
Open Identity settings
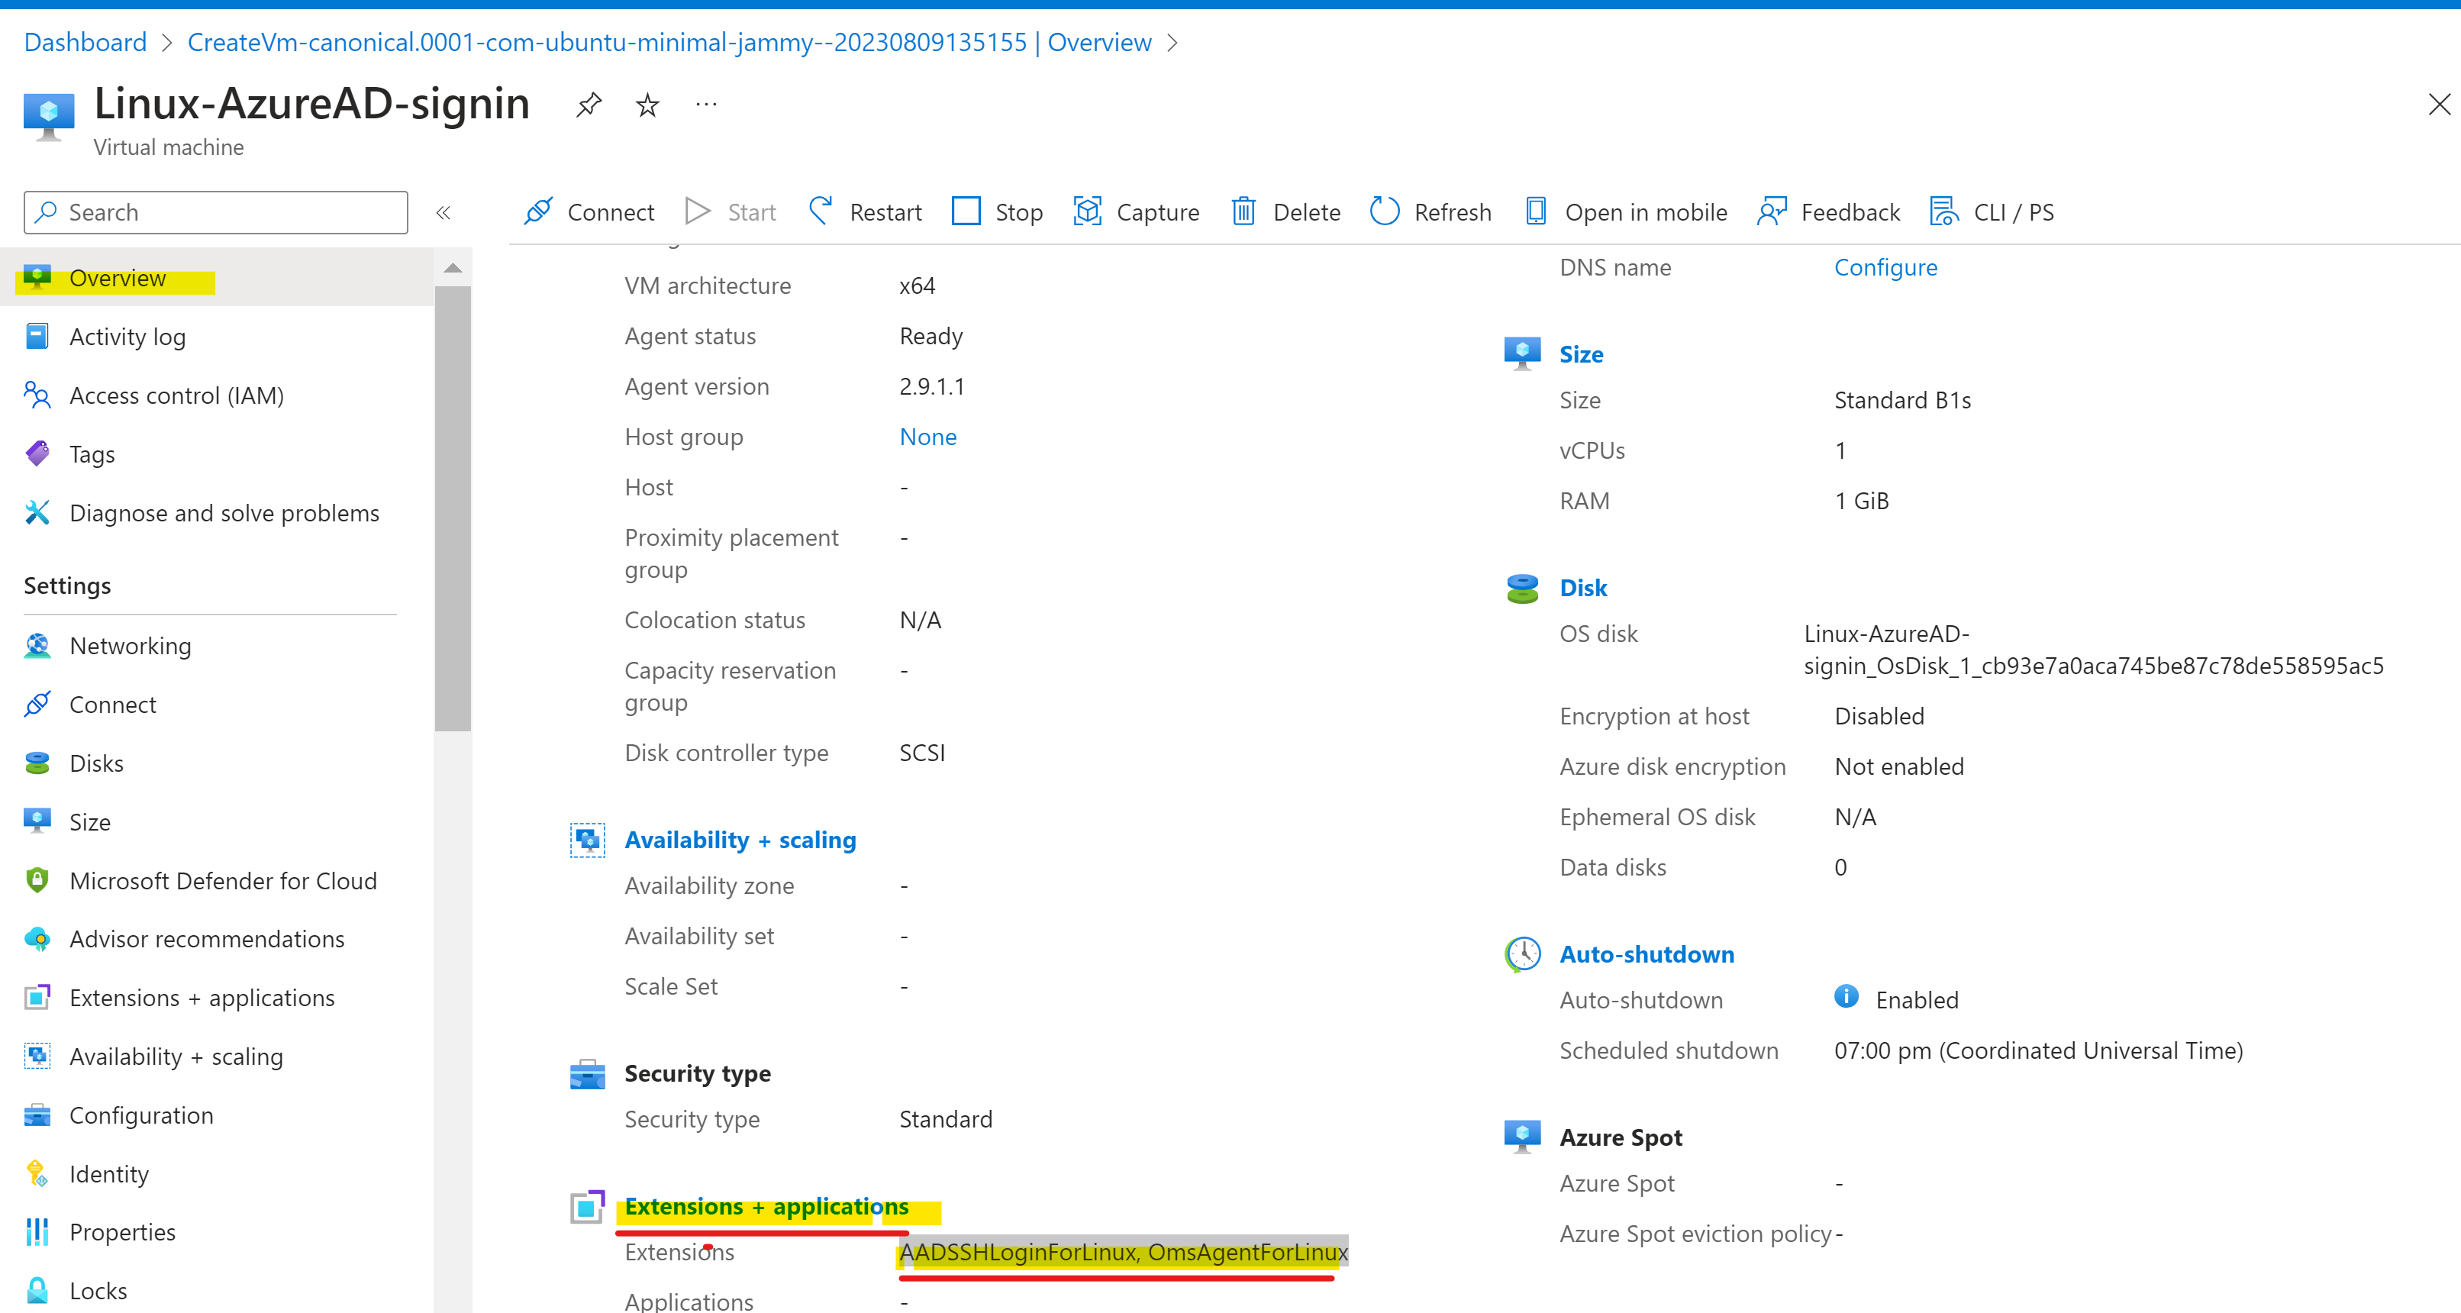217,1174
